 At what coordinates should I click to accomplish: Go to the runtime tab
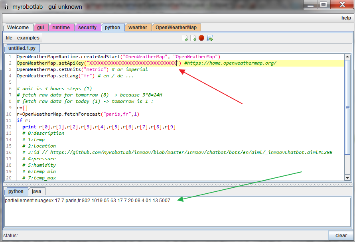(61, 28)
